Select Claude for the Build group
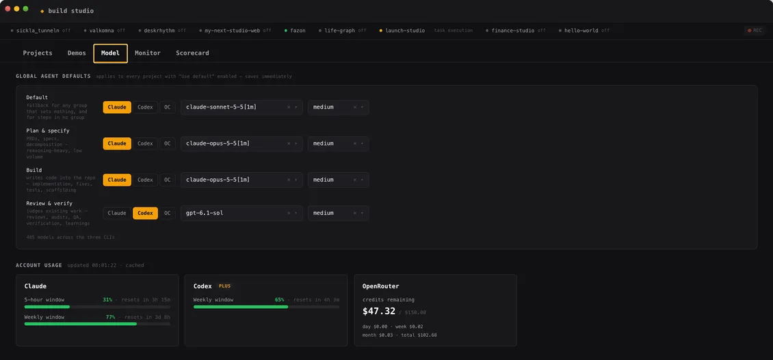 (x=117, y=180)
